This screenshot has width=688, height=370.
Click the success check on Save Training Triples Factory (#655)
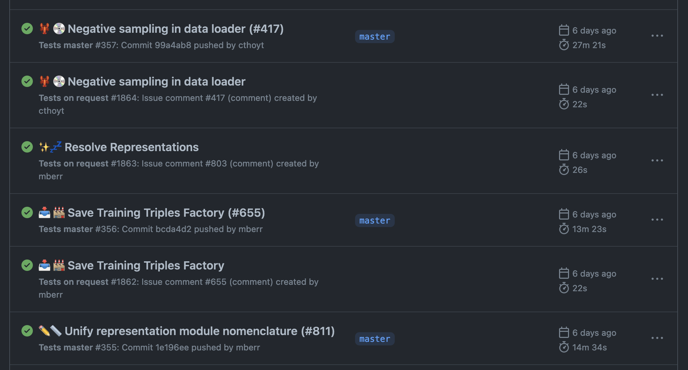tap(27, 212)
